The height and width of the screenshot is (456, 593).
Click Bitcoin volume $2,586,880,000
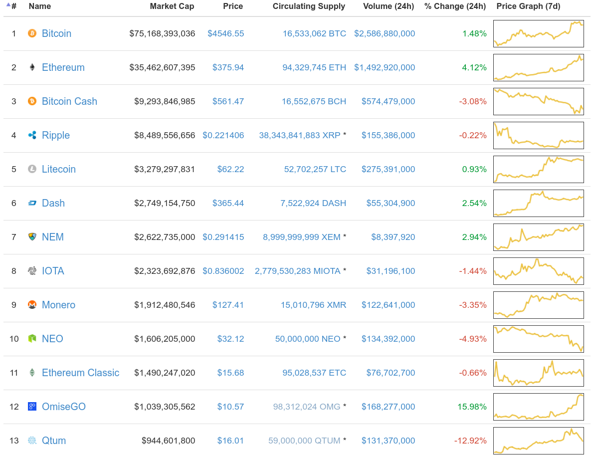tap(385, 33)
